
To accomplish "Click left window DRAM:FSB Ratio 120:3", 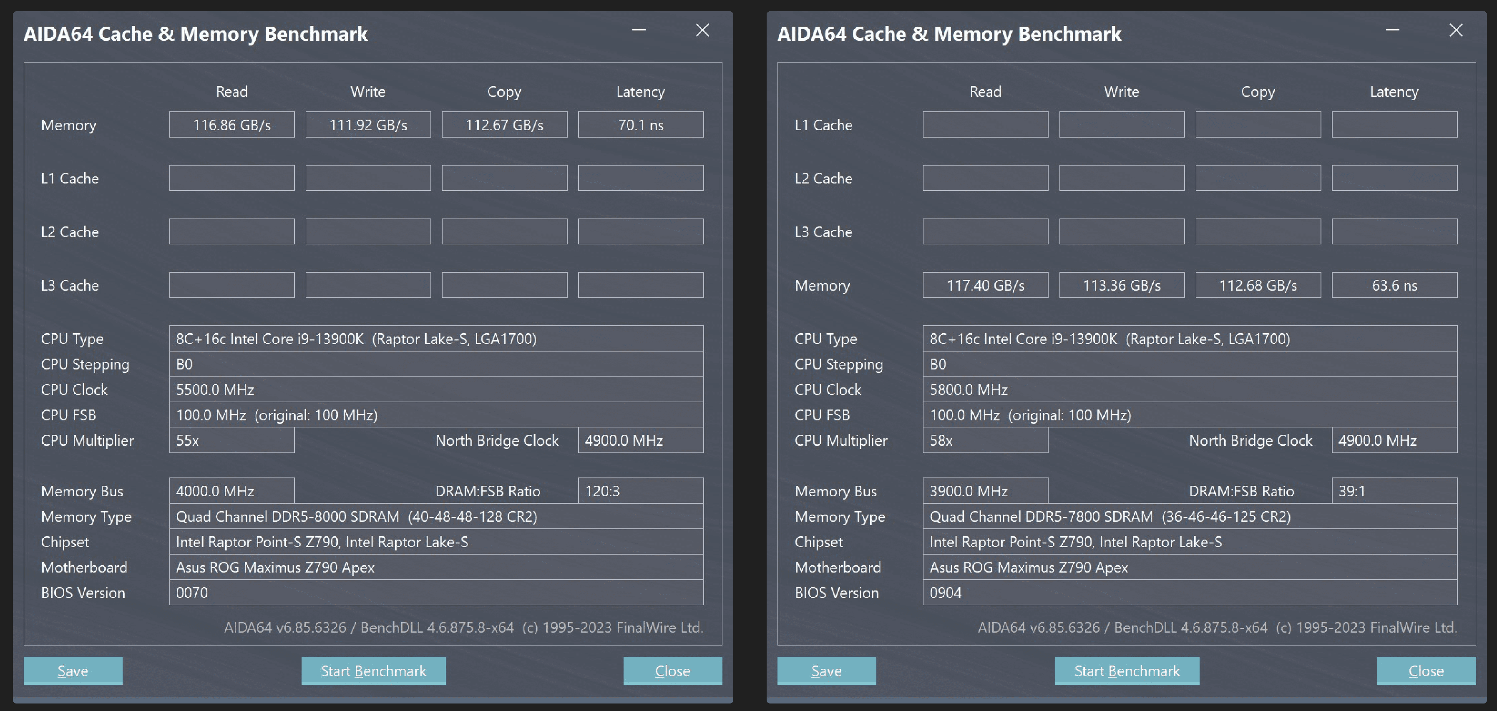I will click(x=641, y=491).
